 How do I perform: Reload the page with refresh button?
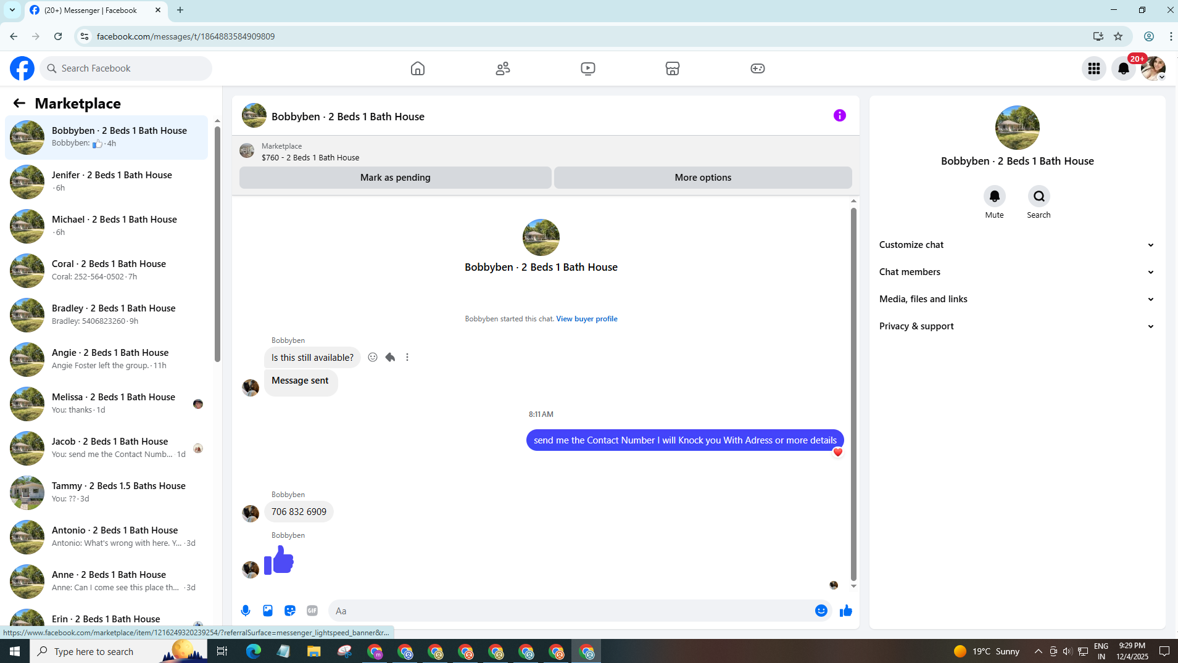[58, 36]
